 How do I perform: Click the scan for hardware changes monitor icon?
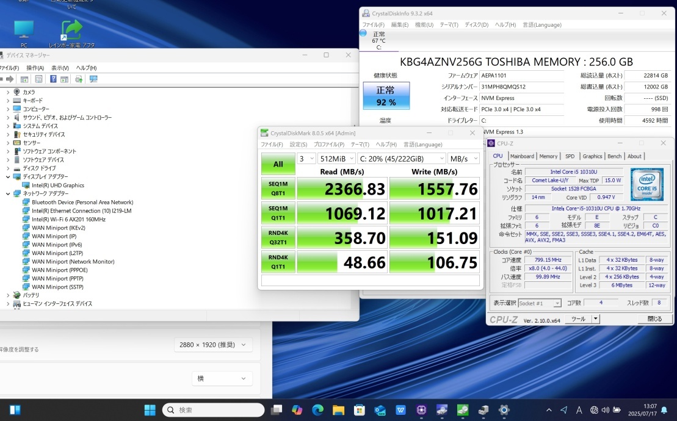point(93,79)
